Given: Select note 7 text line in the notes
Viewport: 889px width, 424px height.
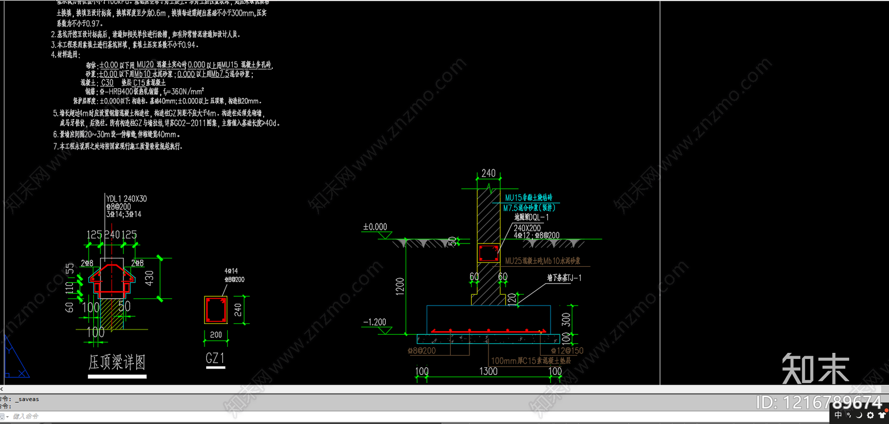Looking at the screenshot, I should pos(118,146).
